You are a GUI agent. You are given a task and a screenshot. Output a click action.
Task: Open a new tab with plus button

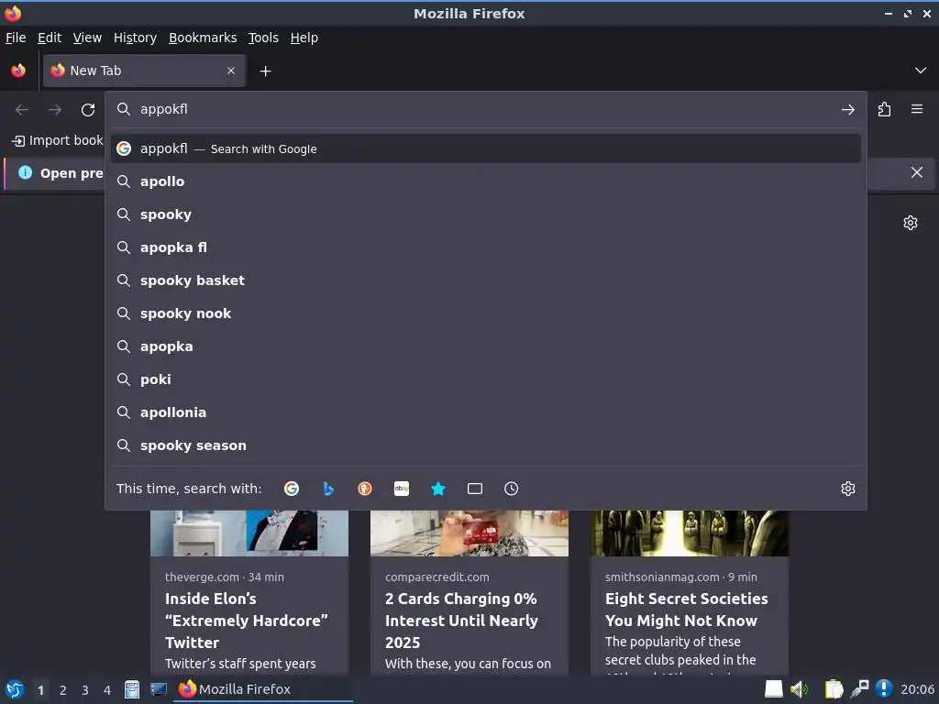coord(265,71)
